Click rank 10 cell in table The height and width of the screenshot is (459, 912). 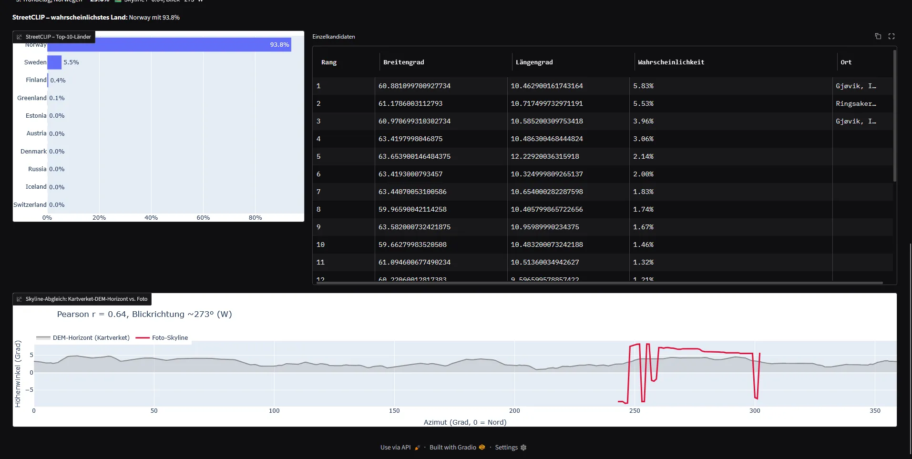click(344, 245)
